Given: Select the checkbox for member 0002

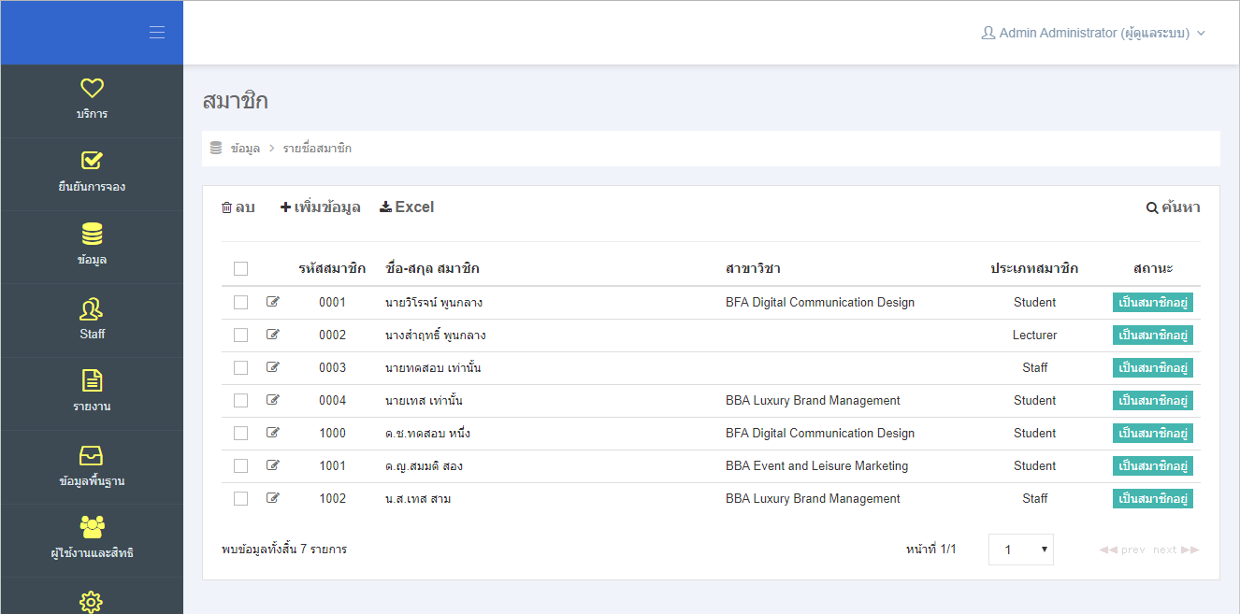Looking at the screenshot, I should tap(240, 336).
